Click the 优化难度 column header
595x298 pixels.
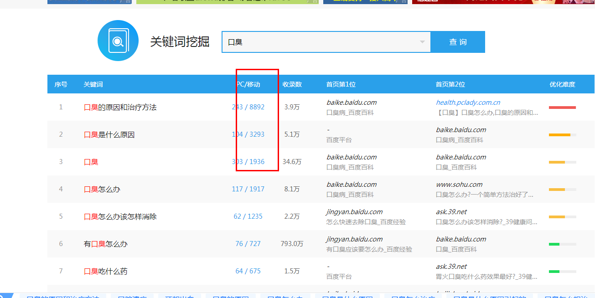pyautogui.click(x=562, y=84)
